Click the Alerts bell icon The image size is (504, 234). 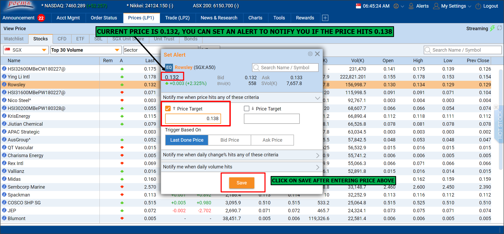[411, 6]
